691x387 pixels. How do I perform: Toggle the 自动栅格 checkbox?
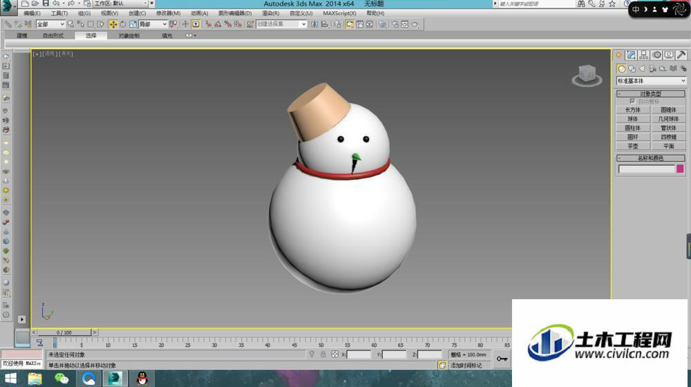(632, 102)
